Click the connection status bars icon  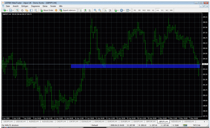click(185, 125)
